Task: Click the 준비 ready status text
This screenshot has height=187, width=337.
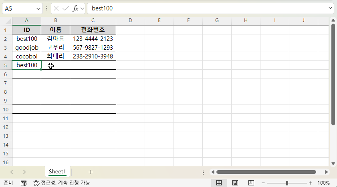Action: coord(8,183)
